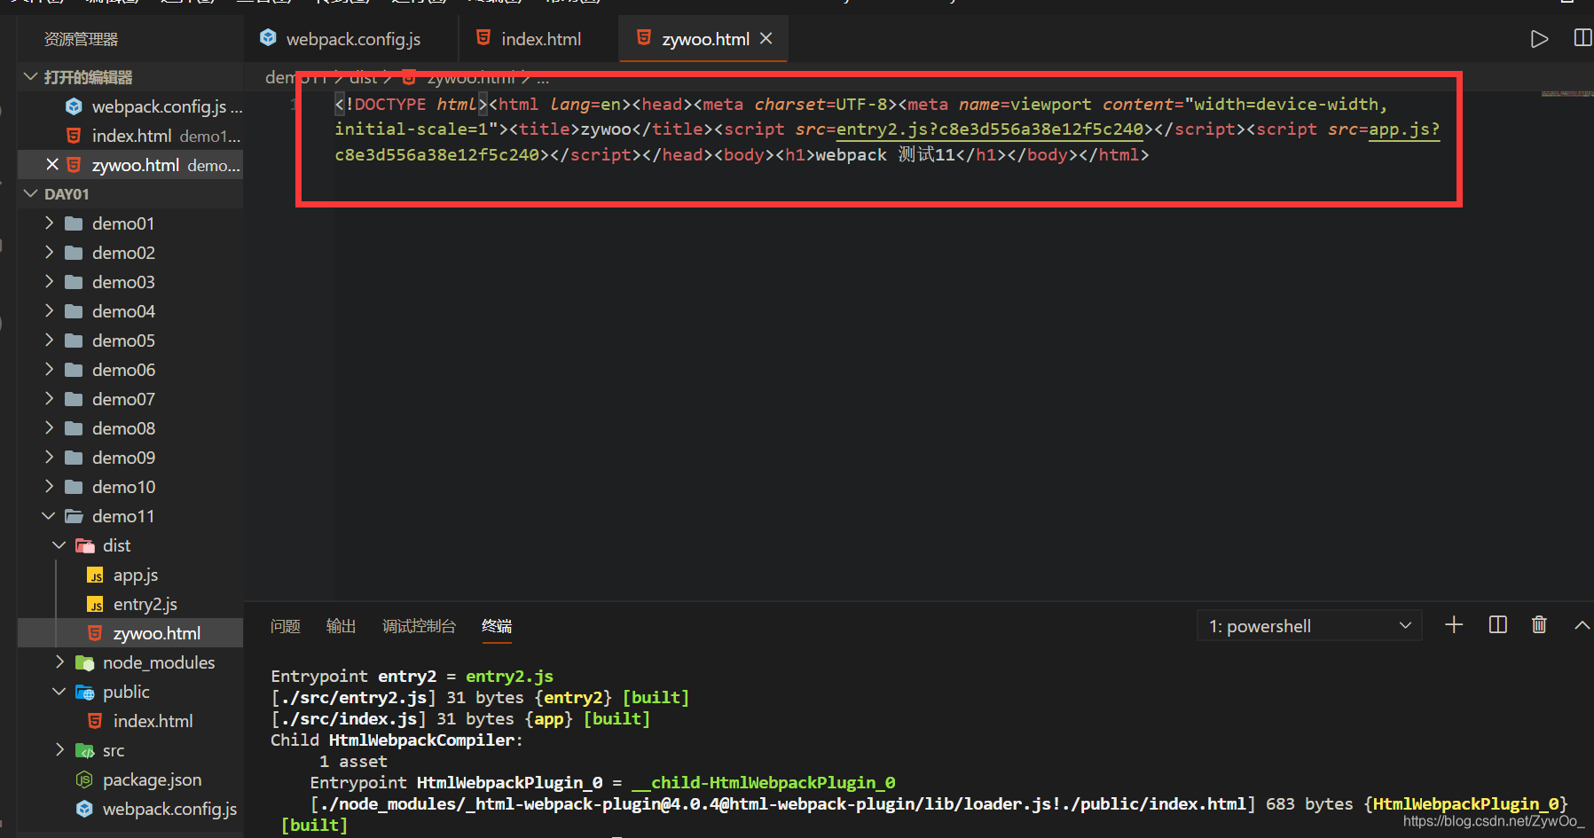
Task: Click the dist breadcrumb segment
Action: tap(363, 78)
